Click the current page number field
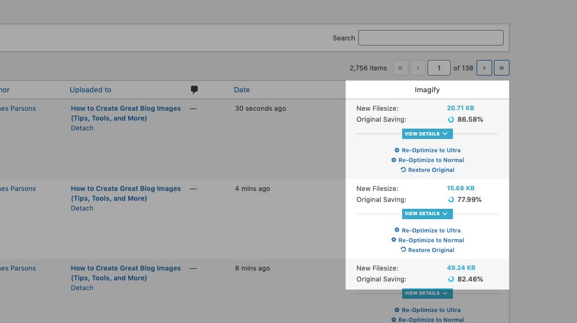The image size is (577, 323). click(x=439, y=68)
